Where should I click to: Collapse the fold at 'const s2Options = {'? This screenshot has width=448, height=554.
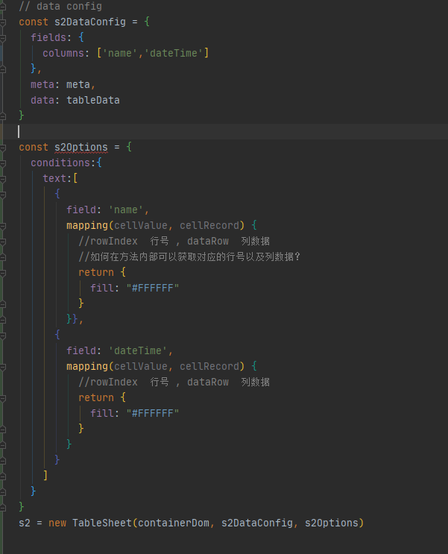[3, 148]
